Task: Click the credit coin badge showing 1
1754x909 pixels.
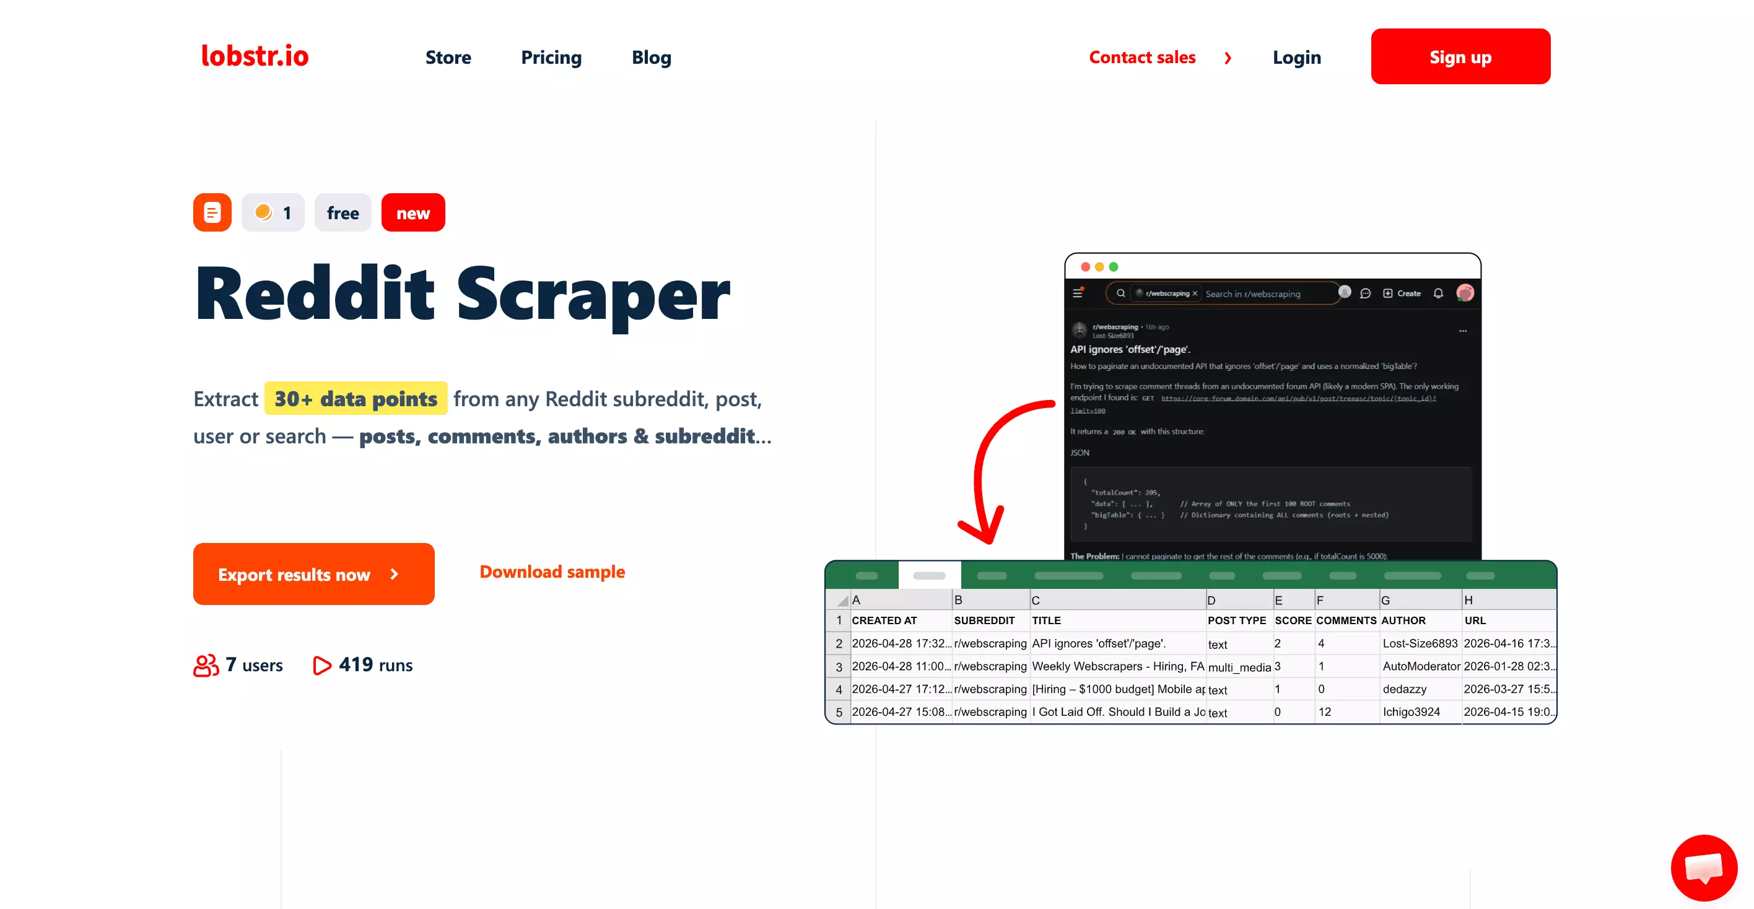Action: tap(273, 212)
